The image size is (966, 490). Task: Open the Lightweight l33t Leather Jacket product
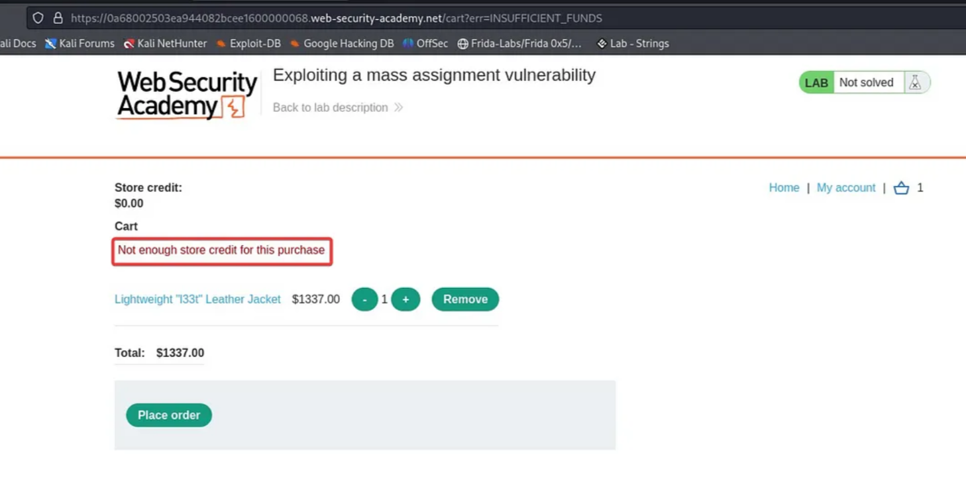197,299
